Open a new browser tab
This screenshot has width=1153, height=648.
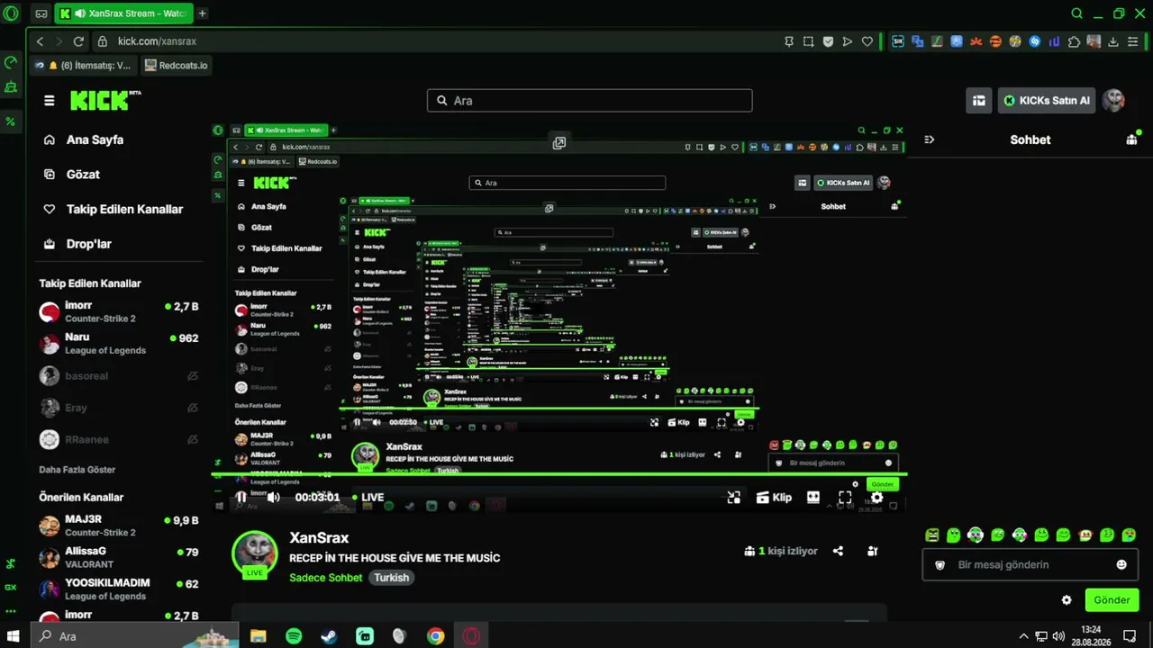click(x=202, y=13)
